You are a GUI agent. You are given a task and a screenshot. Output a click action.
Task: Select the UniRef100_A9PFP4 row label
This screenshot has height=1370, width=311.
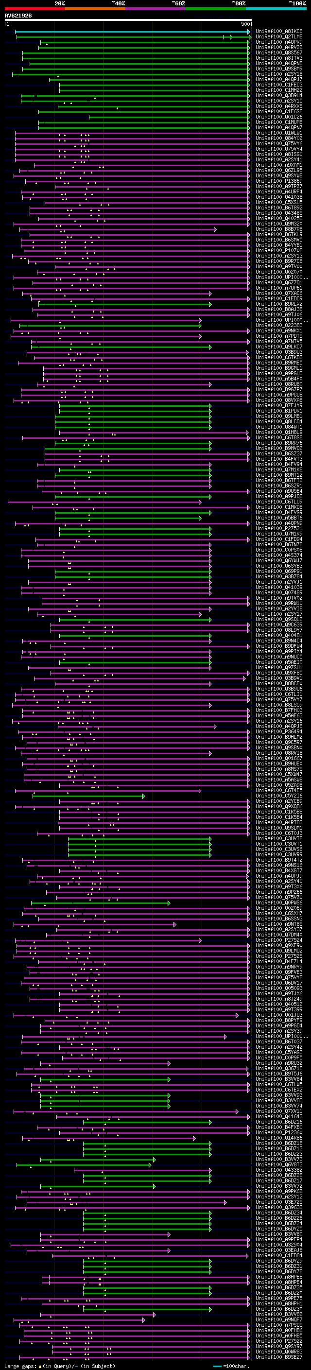point(279,1240)
